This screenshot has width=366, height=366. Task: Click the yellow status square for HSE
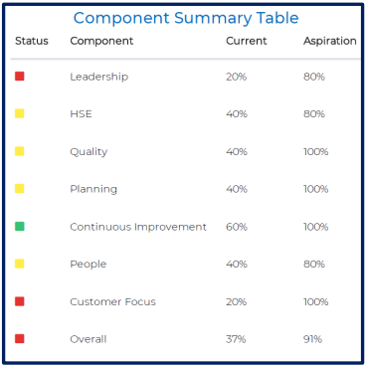coord(20,113)
